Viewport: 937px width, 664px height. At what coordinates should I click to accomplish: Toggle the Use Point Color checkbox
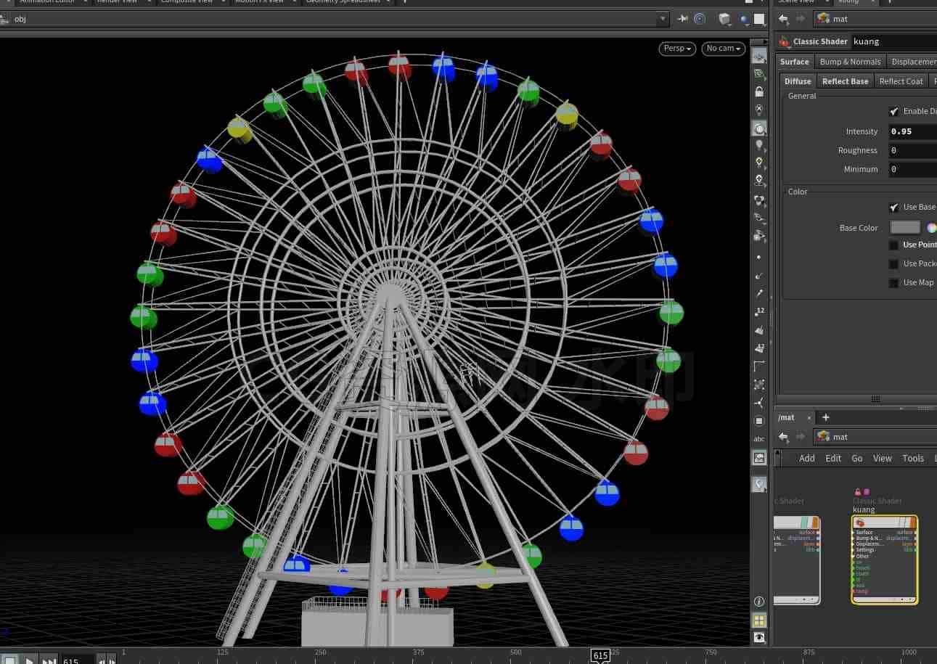[x=894, y=245]
